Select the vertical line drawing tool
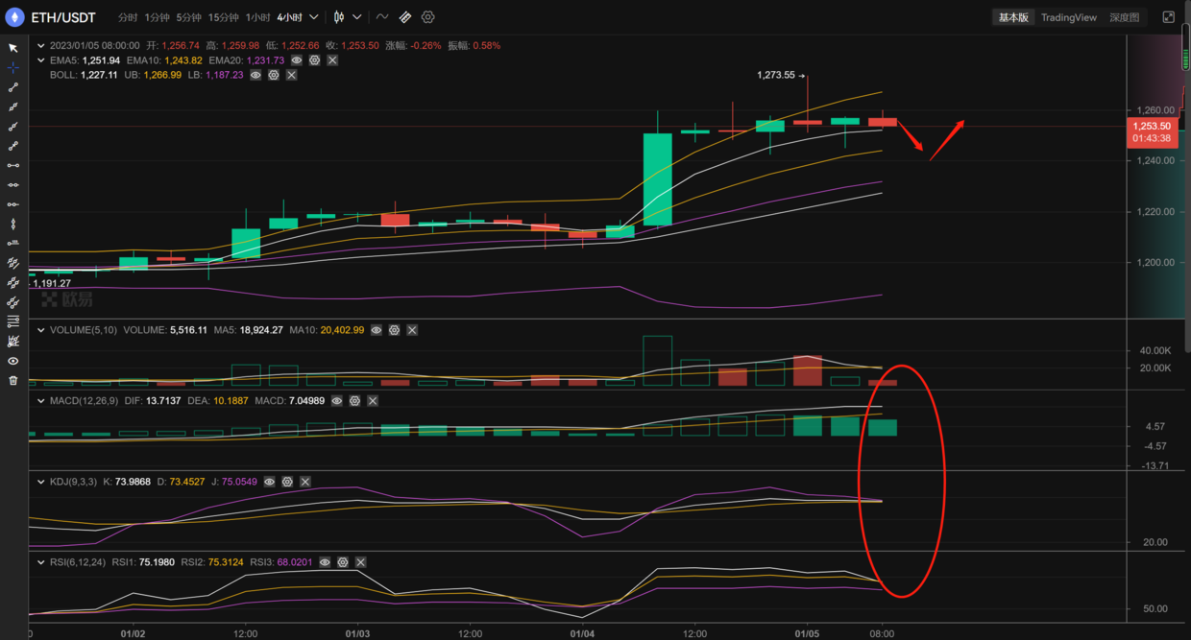1191x640 pixels. tap(13, 225)
